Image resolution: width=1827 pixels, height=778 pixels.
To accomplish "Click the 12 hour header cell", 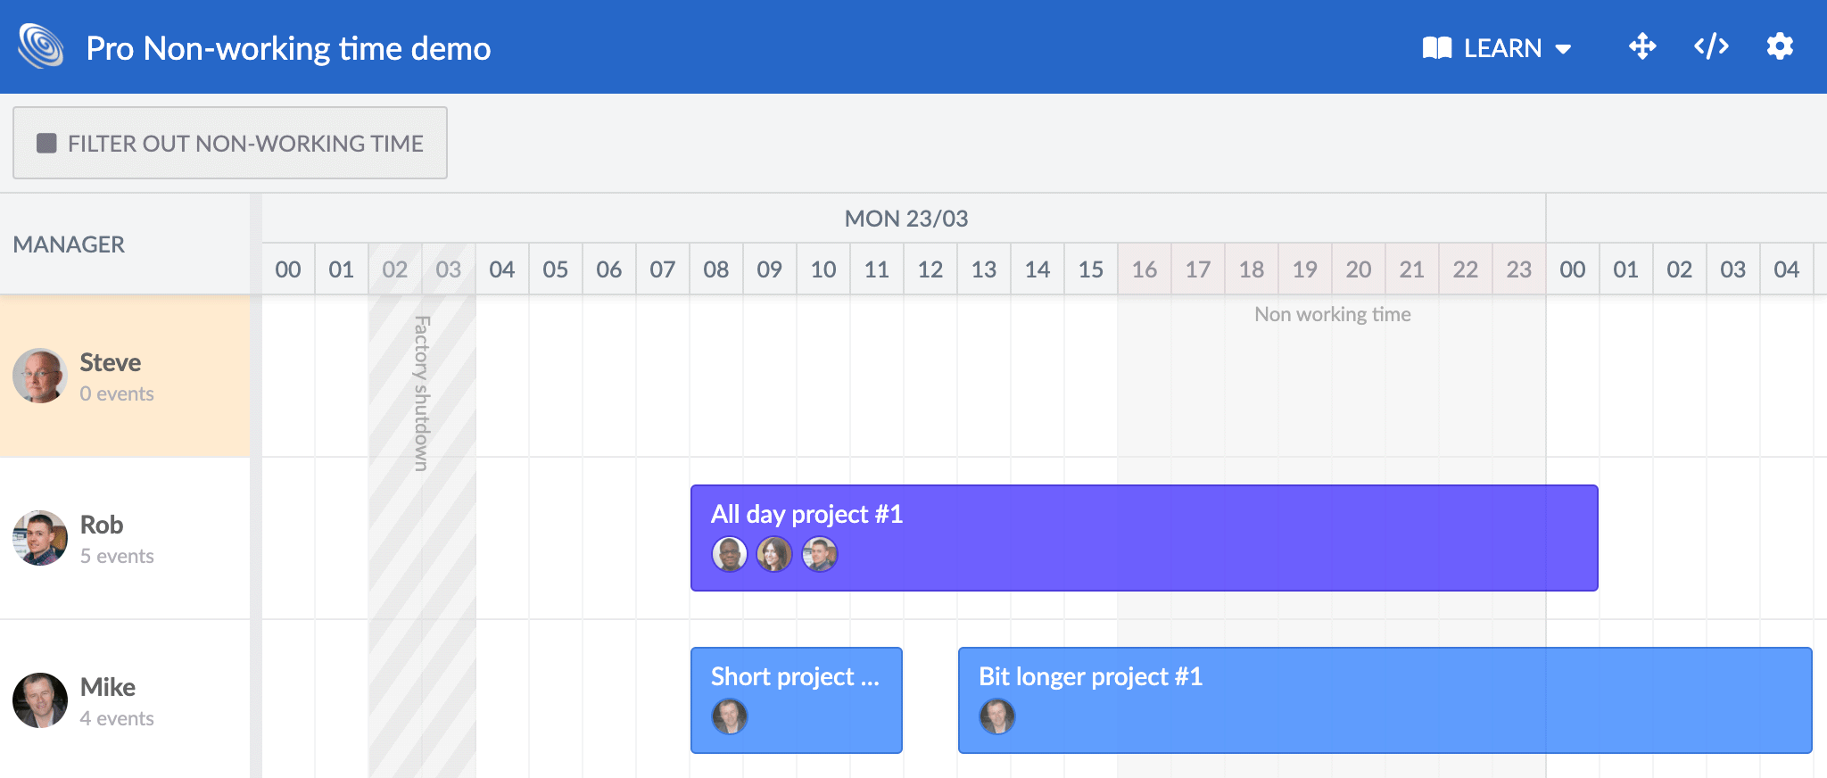I will (x=930, y=269).
